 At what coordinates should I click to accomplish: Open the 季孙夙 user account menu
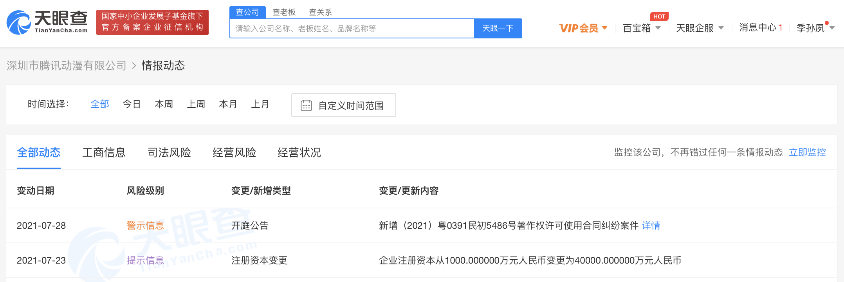pos(815,28)
